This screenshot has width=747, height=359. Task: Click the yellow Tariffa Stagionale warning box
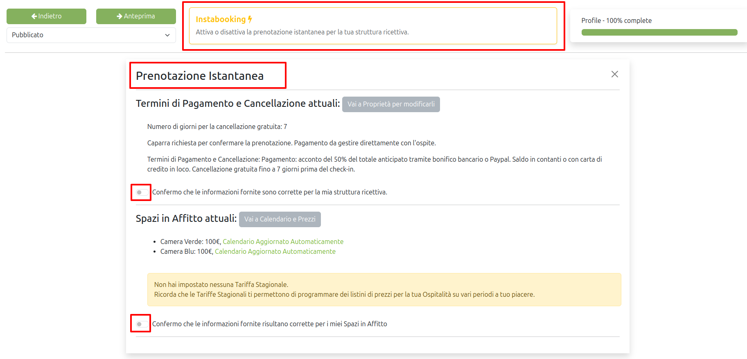[x=384, y=289]
